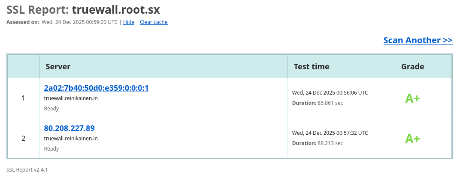Screen dimensions: 460x181
Task: Click the A+ grade for the IPv6 server
Action: (x=412, y=98)
